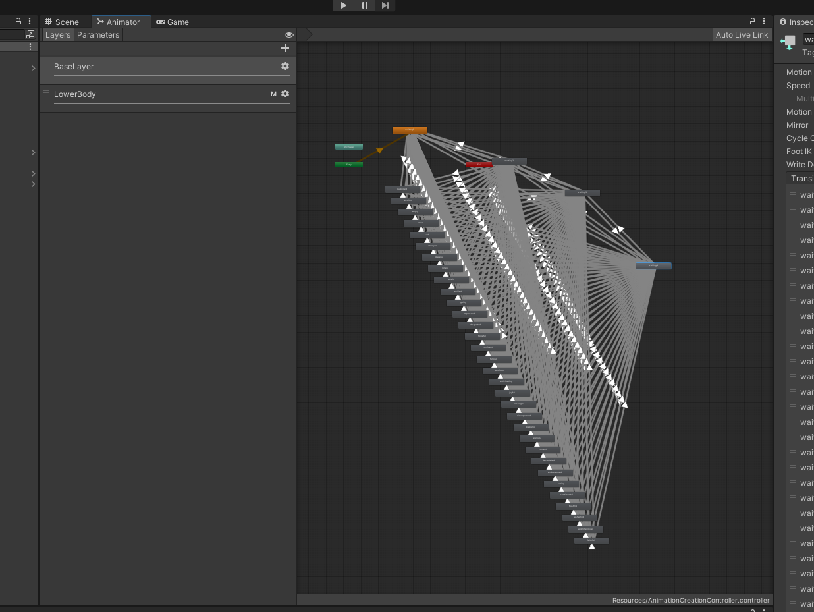Switch to the Game tab
Image resolution: width=814 pixels, height=612 pixels.
[x=173, y=22]
